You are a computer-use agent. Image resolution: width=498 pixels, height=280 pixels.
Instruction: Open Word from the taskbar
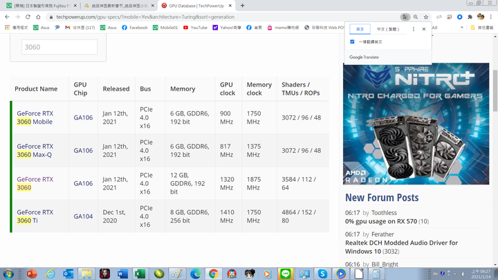[122, 274]
